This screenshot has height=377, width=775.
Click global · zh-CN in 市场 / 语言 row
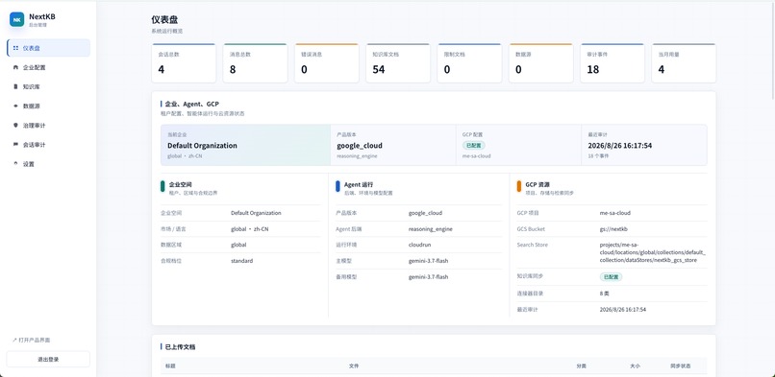click(x=250, y=229)
